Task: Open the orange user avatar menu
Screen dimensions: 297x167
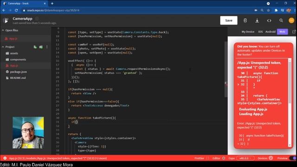Action: tap(291, 20)
